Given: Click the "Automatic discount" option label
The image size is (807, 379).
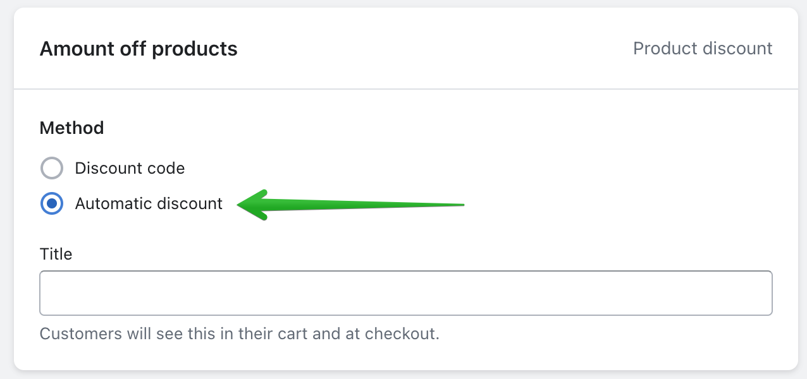Looking at the screenshot, I should point(149,203).
